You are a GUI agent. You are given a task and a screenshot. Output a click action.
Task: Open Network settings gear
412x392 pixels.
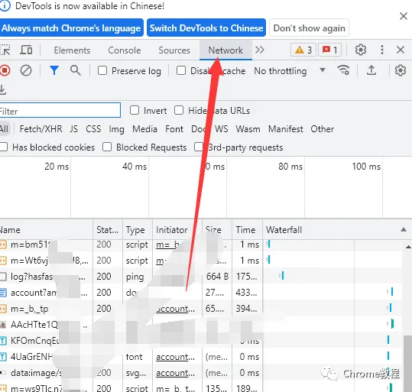click(x=401, y=70)
